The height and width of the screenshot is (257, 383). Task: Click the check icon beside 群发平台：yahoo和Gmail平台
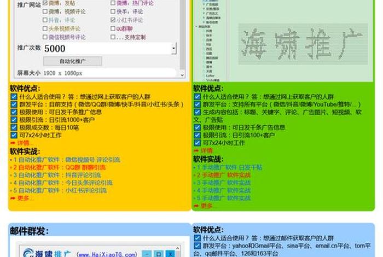tap(197, 246)
